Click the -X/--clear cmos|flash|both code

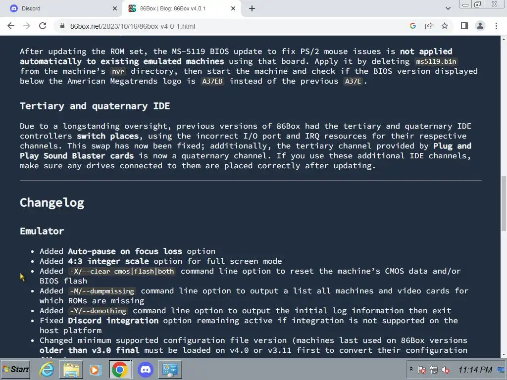pos(123,271)
